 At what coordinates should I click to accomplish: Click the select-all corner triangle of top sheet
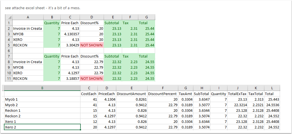coord(9,17)
